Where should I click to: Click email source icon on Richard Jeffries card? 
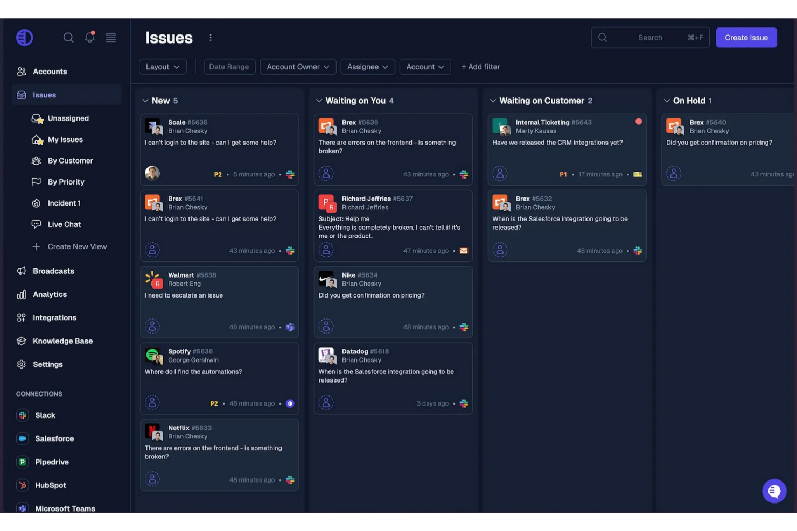click(x=464, y=251)
